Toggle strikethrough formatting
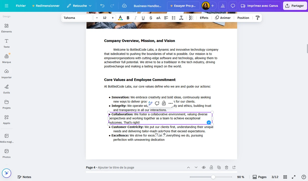The image size is (308, 181). click(151, 18)
